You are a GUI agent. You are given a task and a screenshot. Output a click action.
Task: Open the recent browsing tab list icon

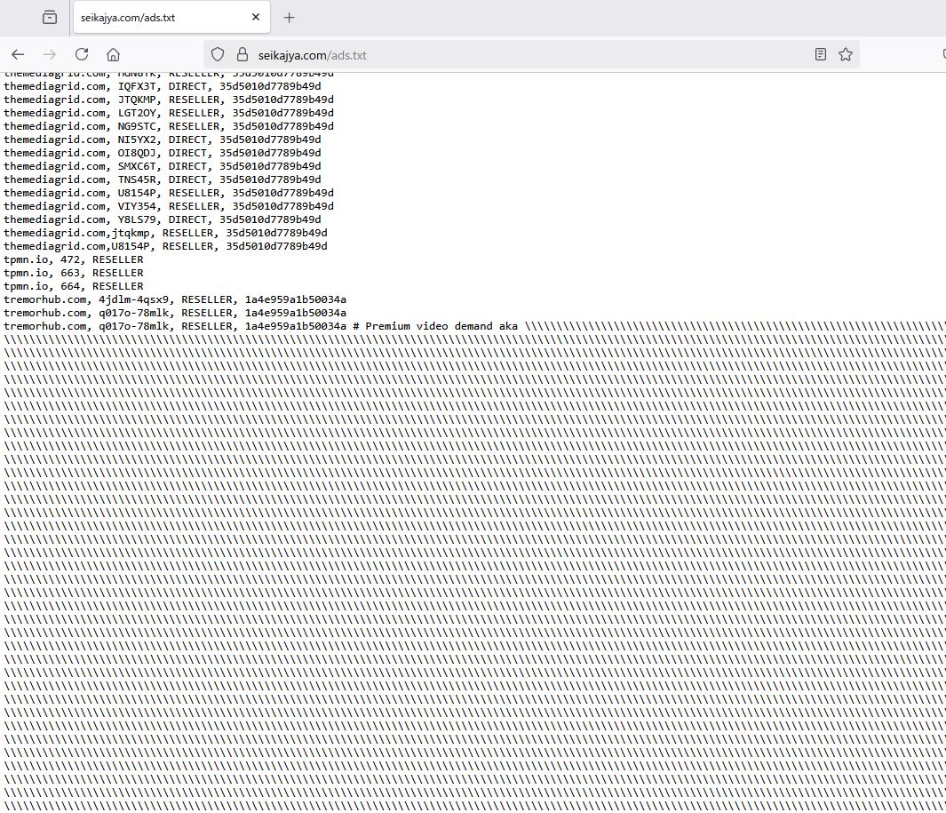[50, 18]
